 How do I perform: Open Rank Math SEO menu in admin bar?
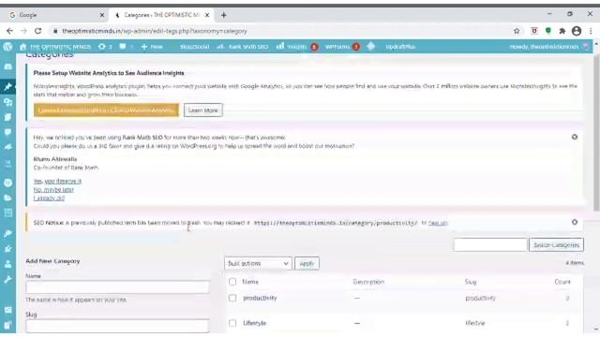tap(243, 47)
